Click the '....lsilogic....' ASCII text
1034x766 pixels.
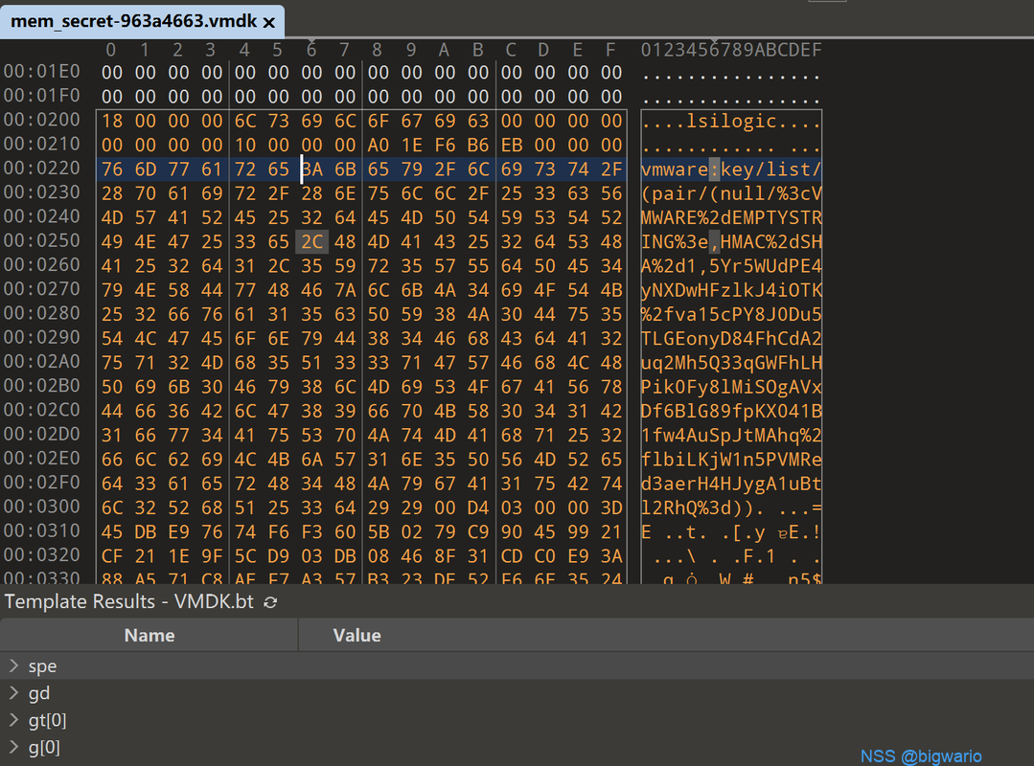tap(731, 122)
